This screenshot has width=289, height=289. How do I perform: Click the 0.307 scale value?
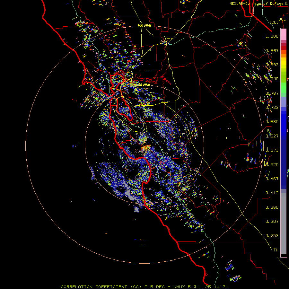(x=272, y=222)
